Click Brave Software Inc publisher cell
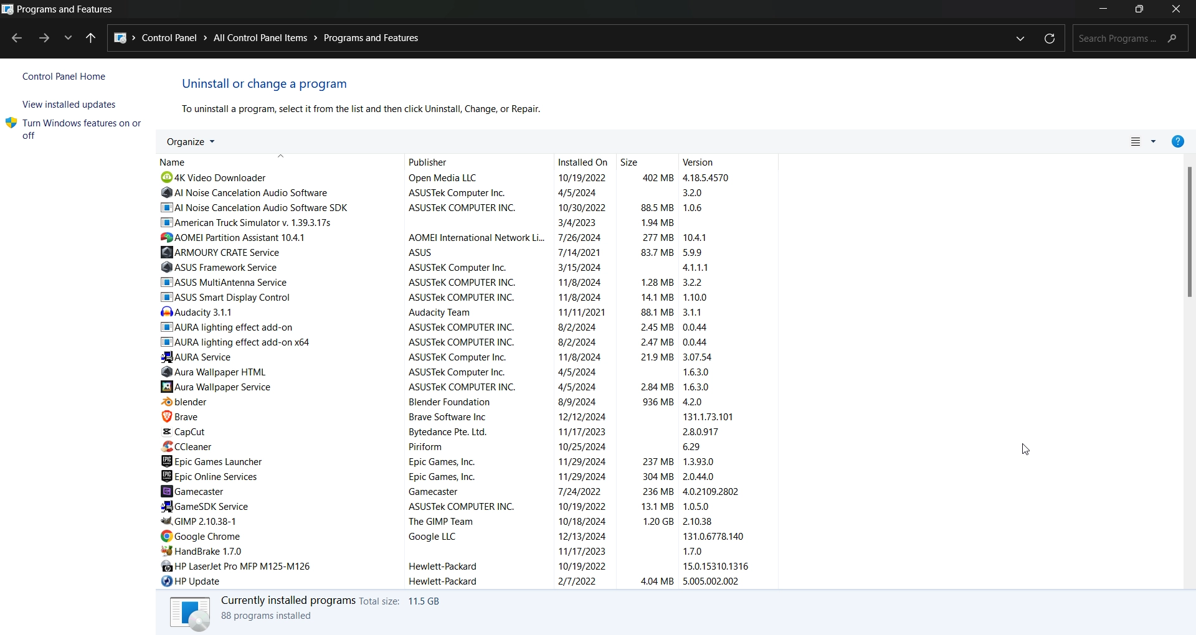The height and width of the screenshot is (635, 1196). [447, 417]
